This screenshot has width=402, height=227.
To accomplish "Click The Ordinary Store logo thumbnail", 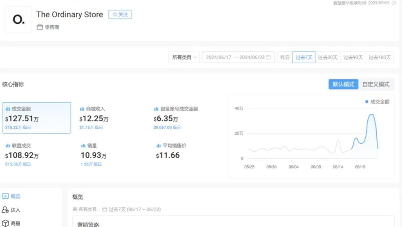I will [x=18, y=19].
